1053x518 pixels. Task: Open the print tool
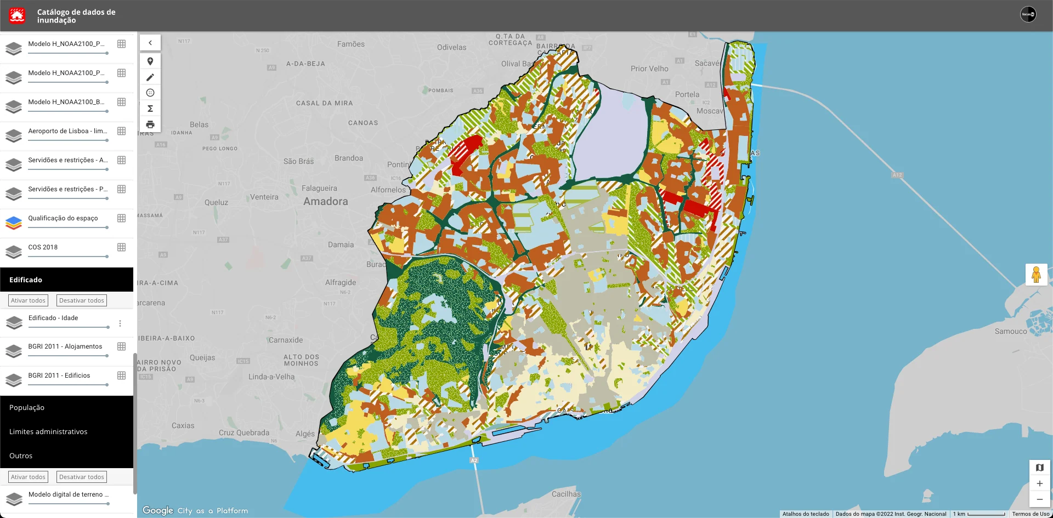[150, 124]
